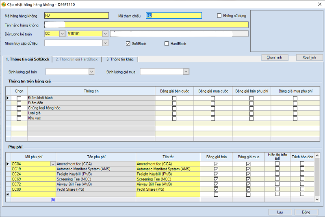The width and height of the screenshot is (325, 217).
Task: Open dropdown arrow in CC04 surcharge cell
Action: 52,164
